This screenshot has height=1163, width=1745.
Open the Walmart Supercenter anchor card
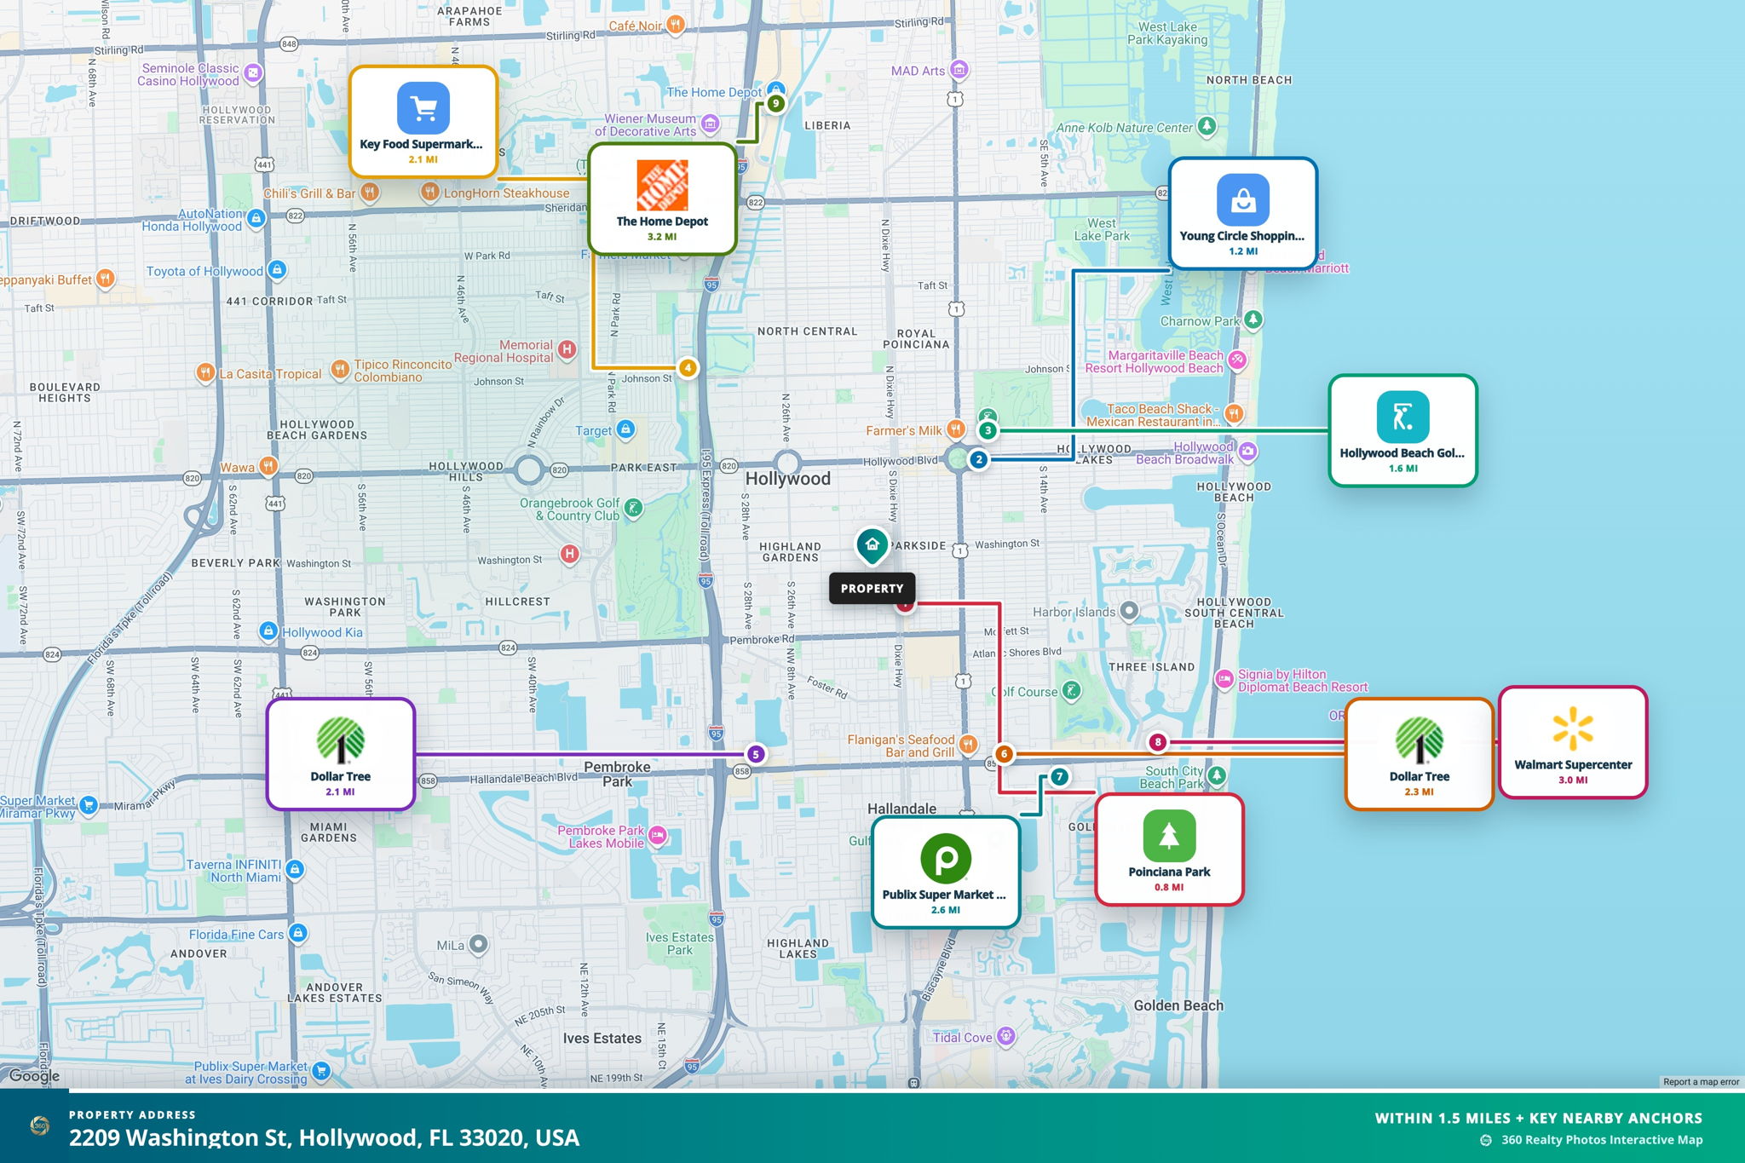tap(1573, 742)
